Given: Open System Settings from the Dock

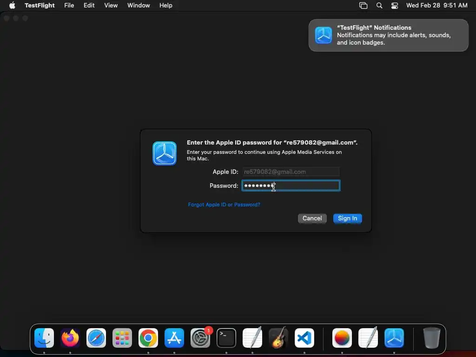Looking at the screenshot, I should [x=200, y=338].
